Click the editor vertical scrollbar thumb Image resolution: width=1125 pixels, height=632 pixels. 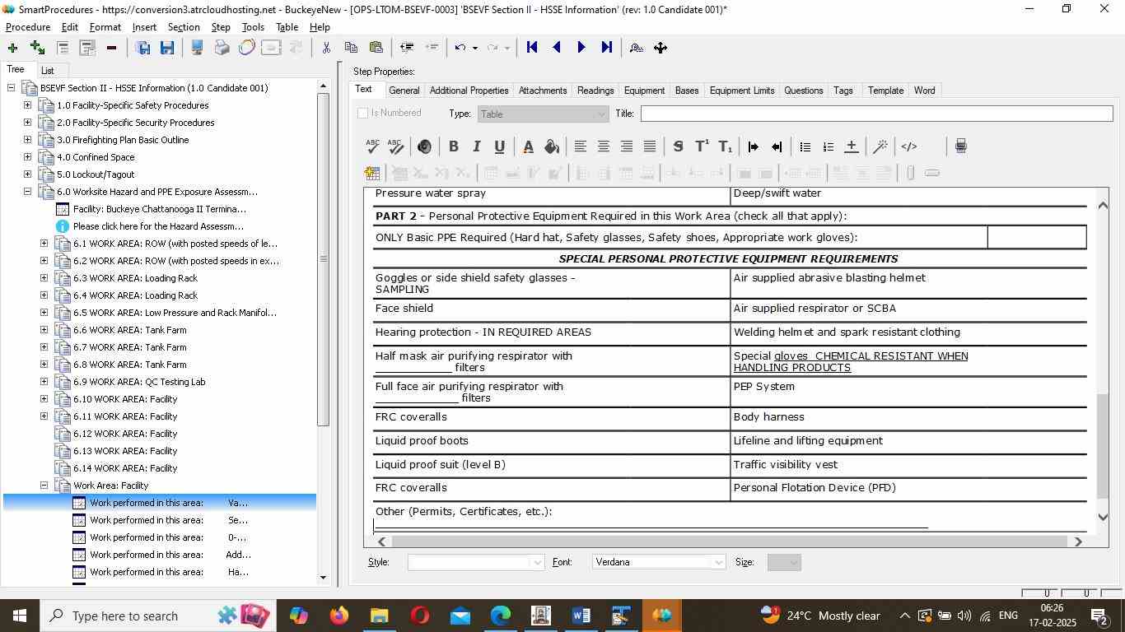point(1104,444)
